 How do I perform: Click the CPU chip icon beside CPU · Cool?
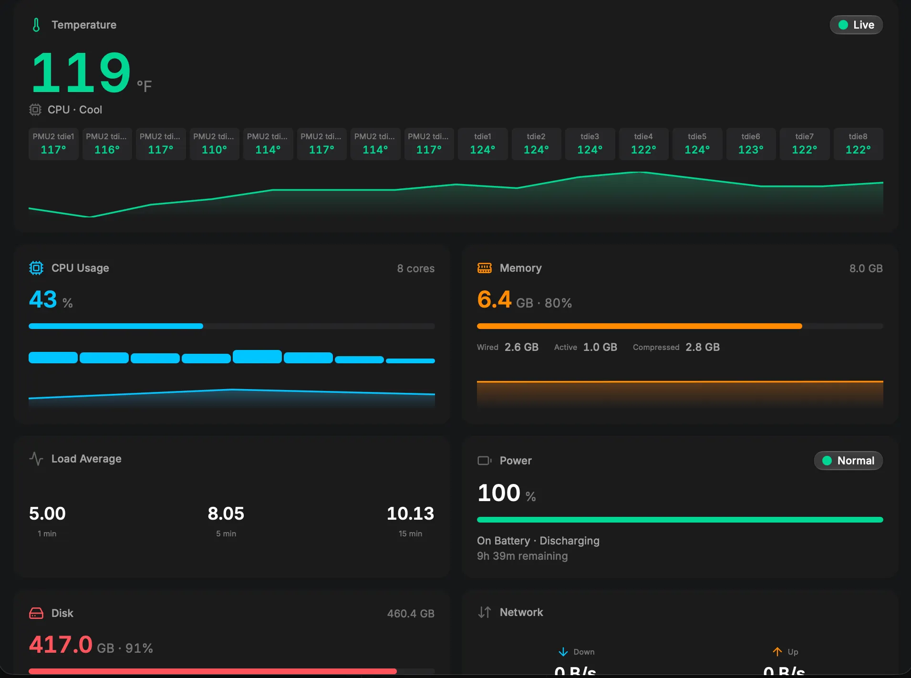click(35, 110)
